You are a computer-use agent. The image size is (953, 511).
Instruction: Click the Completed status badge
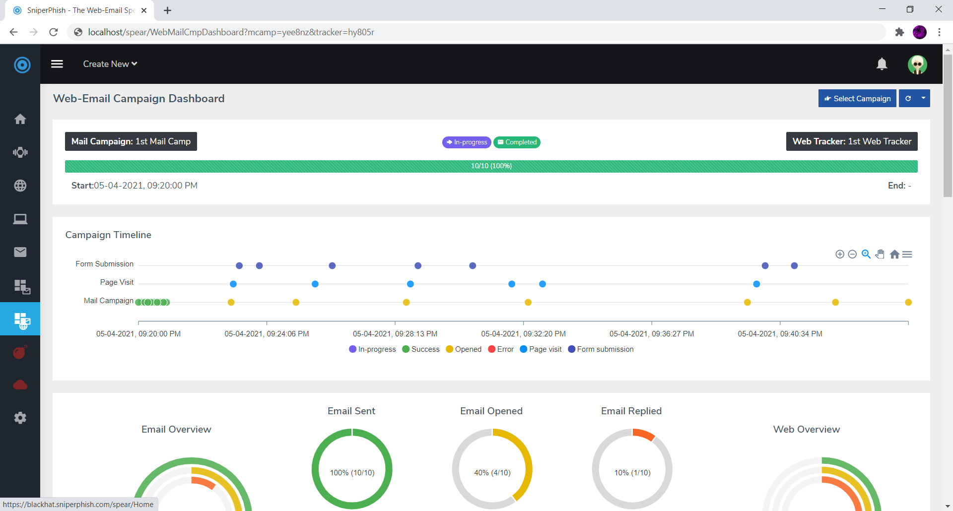click(517, 142)
